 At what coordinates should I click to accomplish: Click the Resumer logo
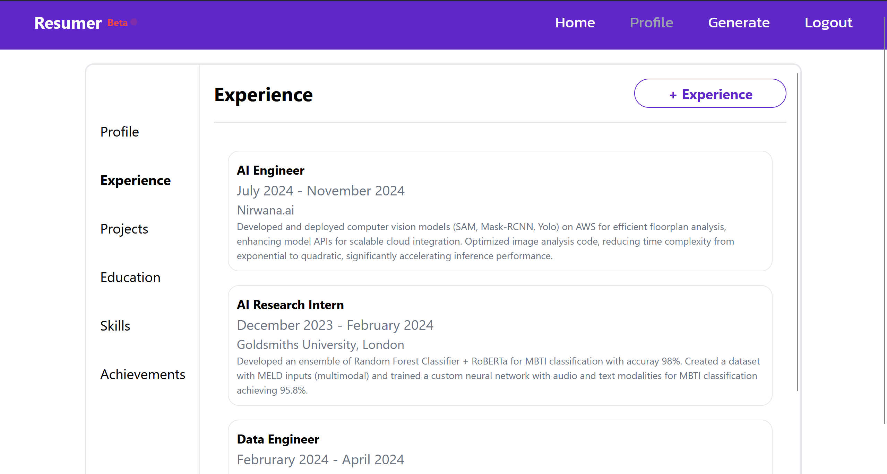[68, 23]
